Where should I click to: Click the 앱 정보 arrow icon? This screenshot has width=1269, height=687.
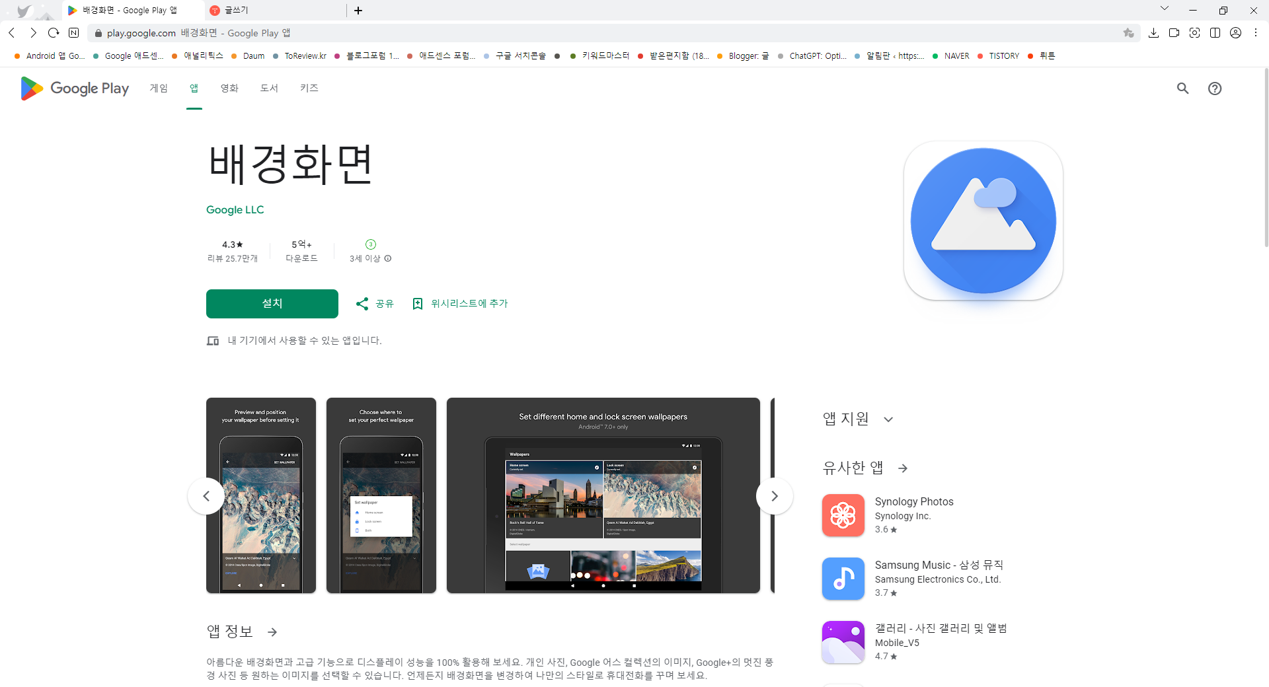(x=272, y=632)
